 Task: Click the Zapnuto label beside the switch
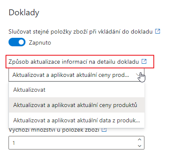coord(40,42)
